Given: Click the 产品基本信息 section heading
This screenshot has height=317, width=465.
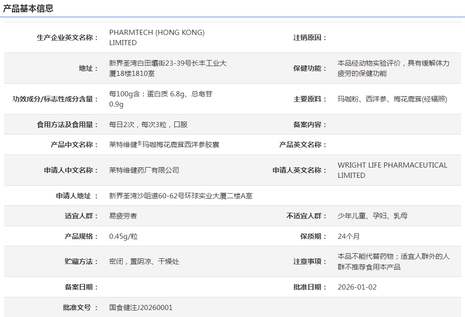Looking at the screenshot, I should pos(28,8).
